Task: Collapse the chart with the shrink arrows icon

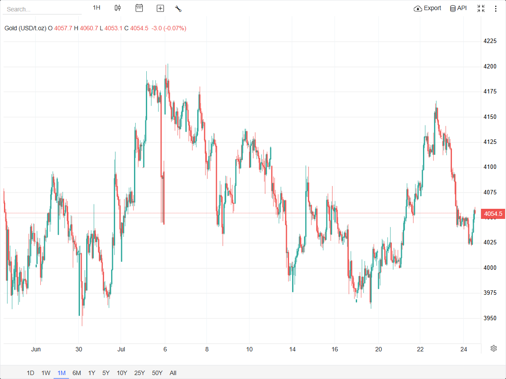Action: point(481,8)
